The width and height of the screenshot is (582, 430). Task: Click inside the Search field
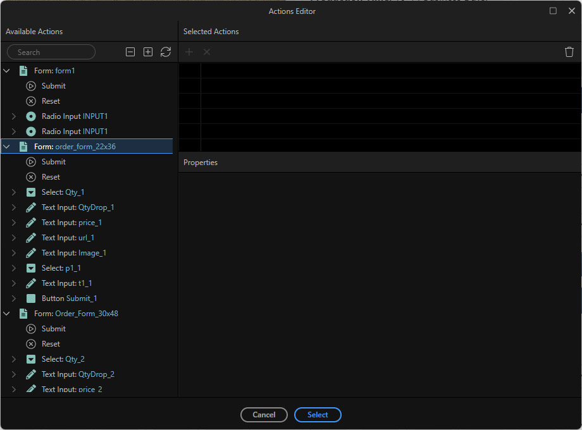[x=51, y=52]
